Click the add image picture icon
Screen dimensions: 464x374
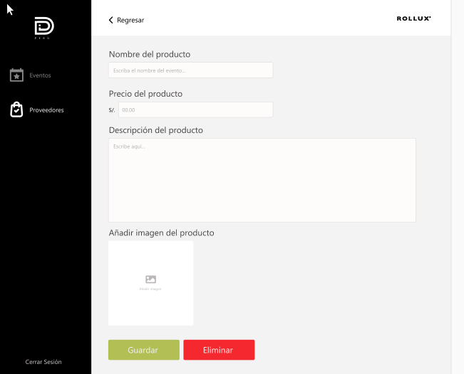150,279
